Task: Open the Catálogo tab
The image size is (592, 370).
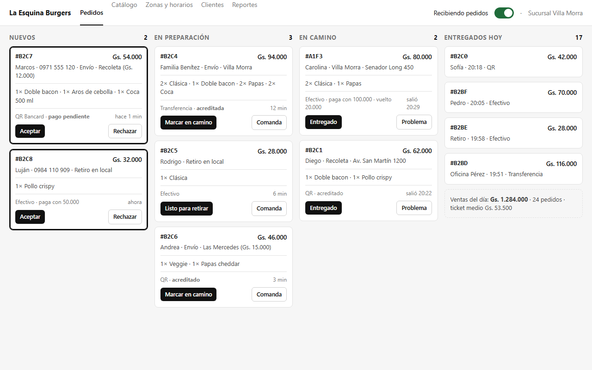Action: pyautogui.click(x=124, y=5)
